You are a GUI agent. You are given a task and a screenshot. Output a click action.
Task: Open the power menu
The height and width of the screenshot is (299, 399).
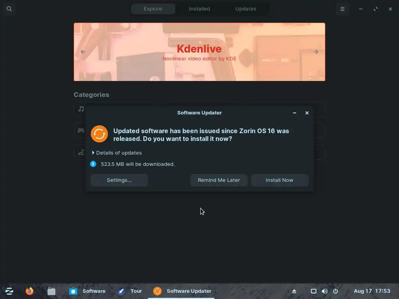[335, 291]
